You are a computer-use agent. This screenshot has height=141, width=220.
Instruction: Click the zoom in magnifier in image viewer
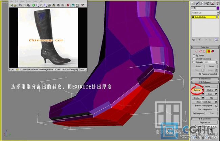pos(45,5)
